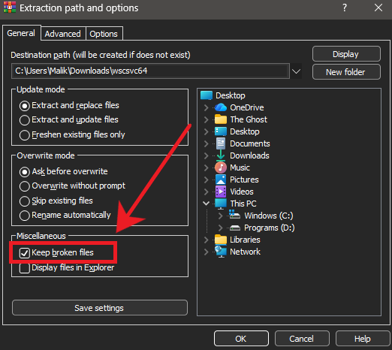The image size is (392, 350).
Task: Expand the Libraries tree node
Action: [x=206, y=240]
